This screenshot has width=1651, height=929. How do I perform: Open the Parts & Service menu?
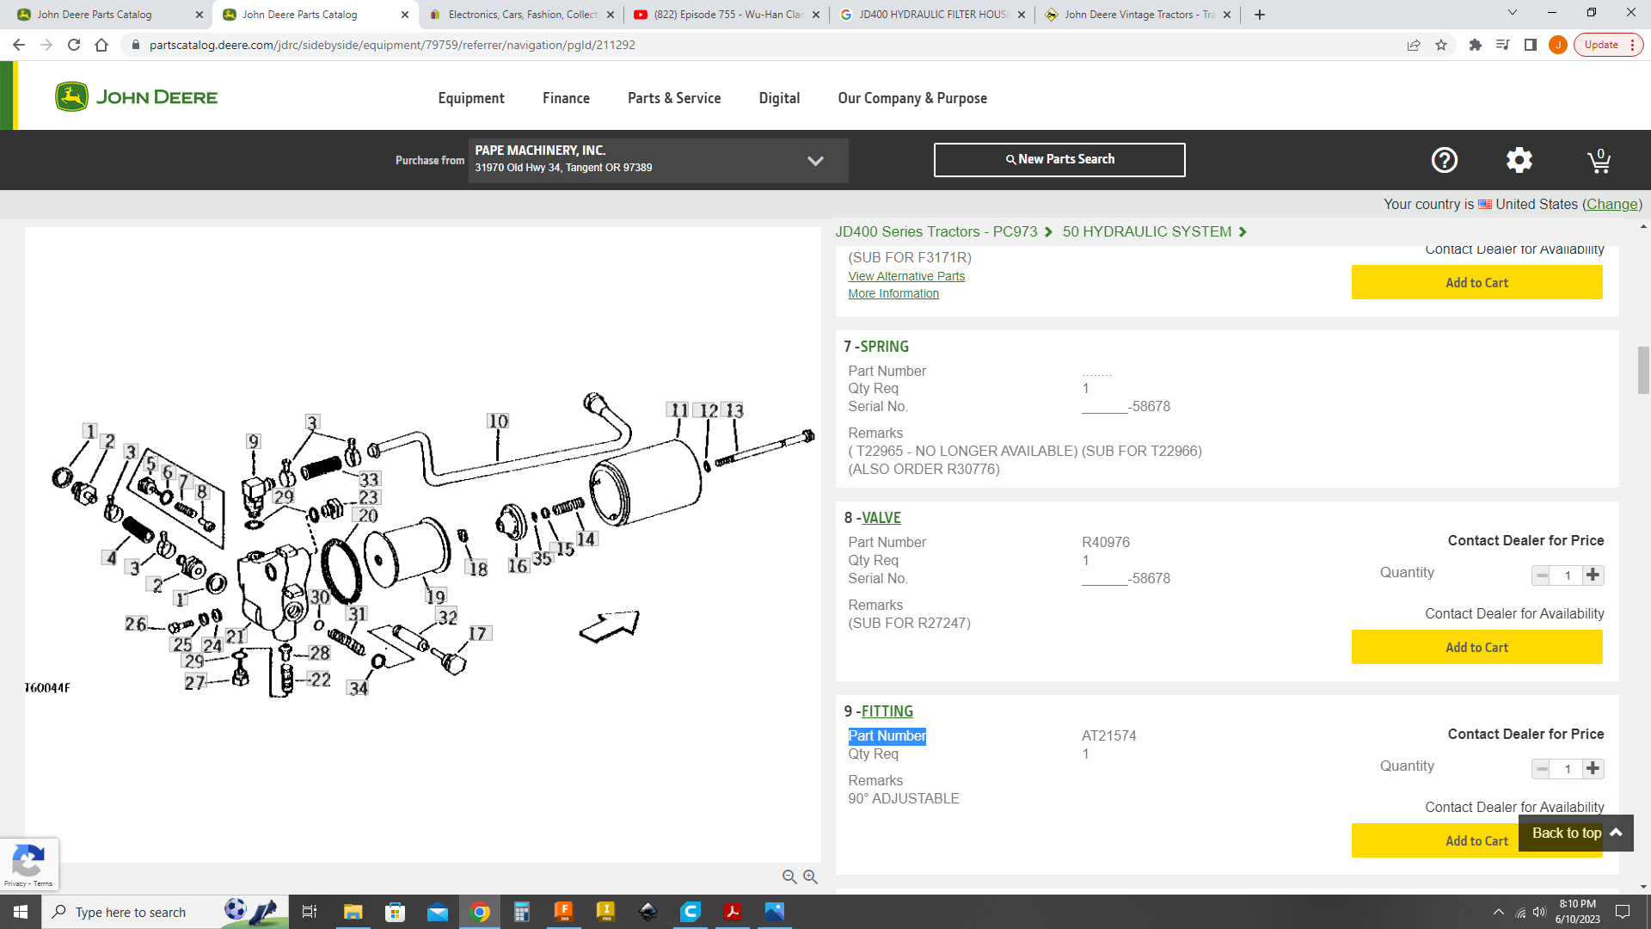pyautogui.click(x=674, y=98)
